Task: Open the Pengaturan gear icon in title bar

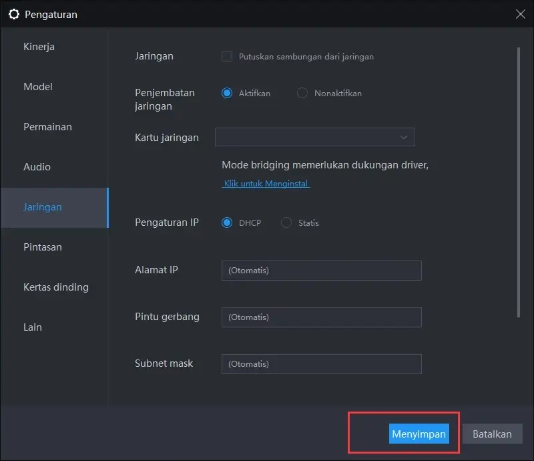Action: point(14,13)
